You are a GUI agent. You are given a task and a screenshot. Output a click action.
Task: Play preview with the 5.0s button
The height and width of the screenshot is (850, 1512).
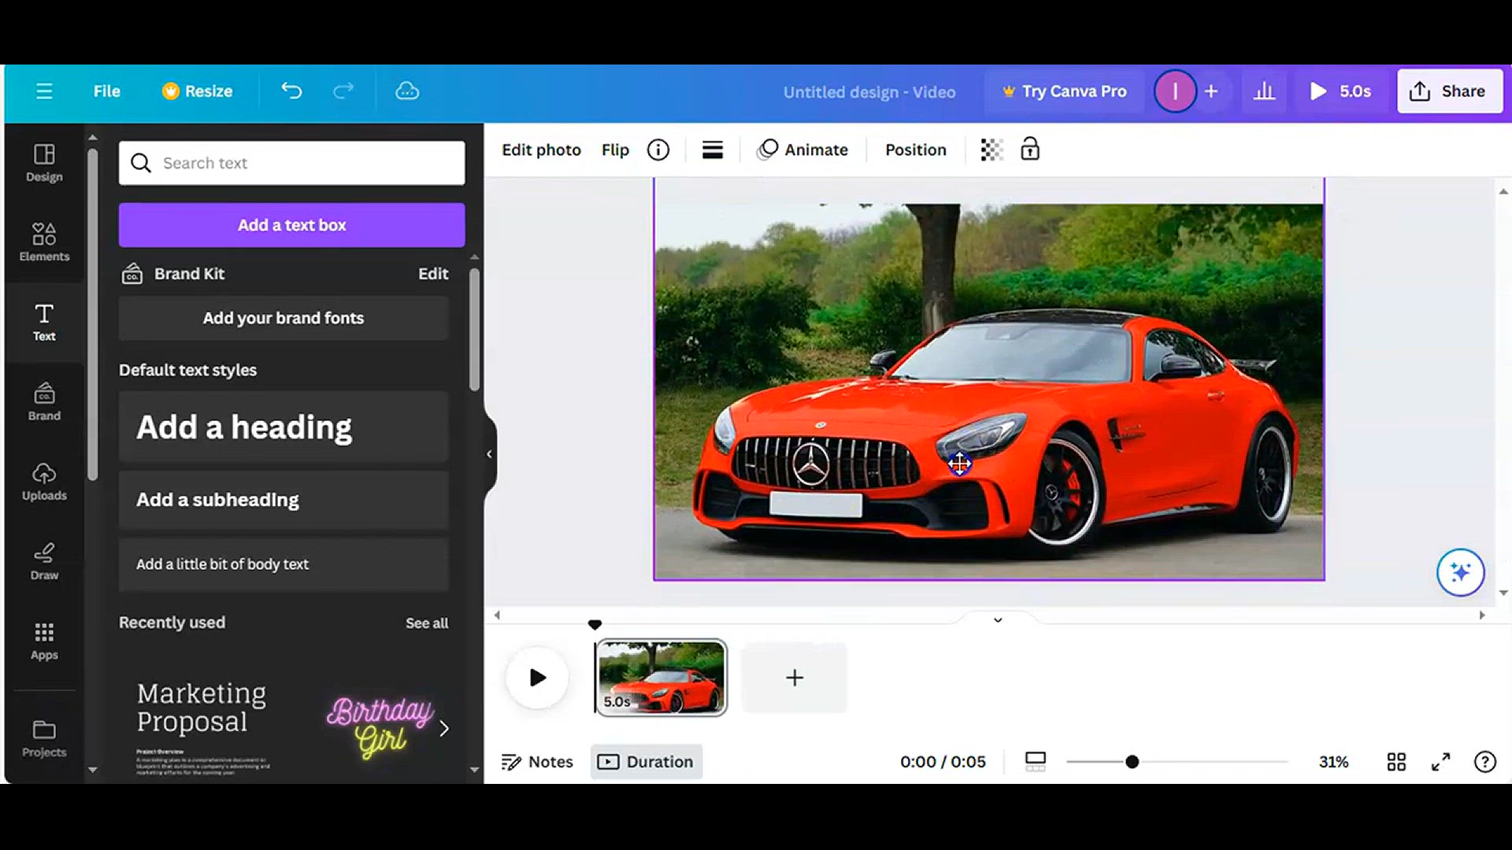[x=1340, y=91]
